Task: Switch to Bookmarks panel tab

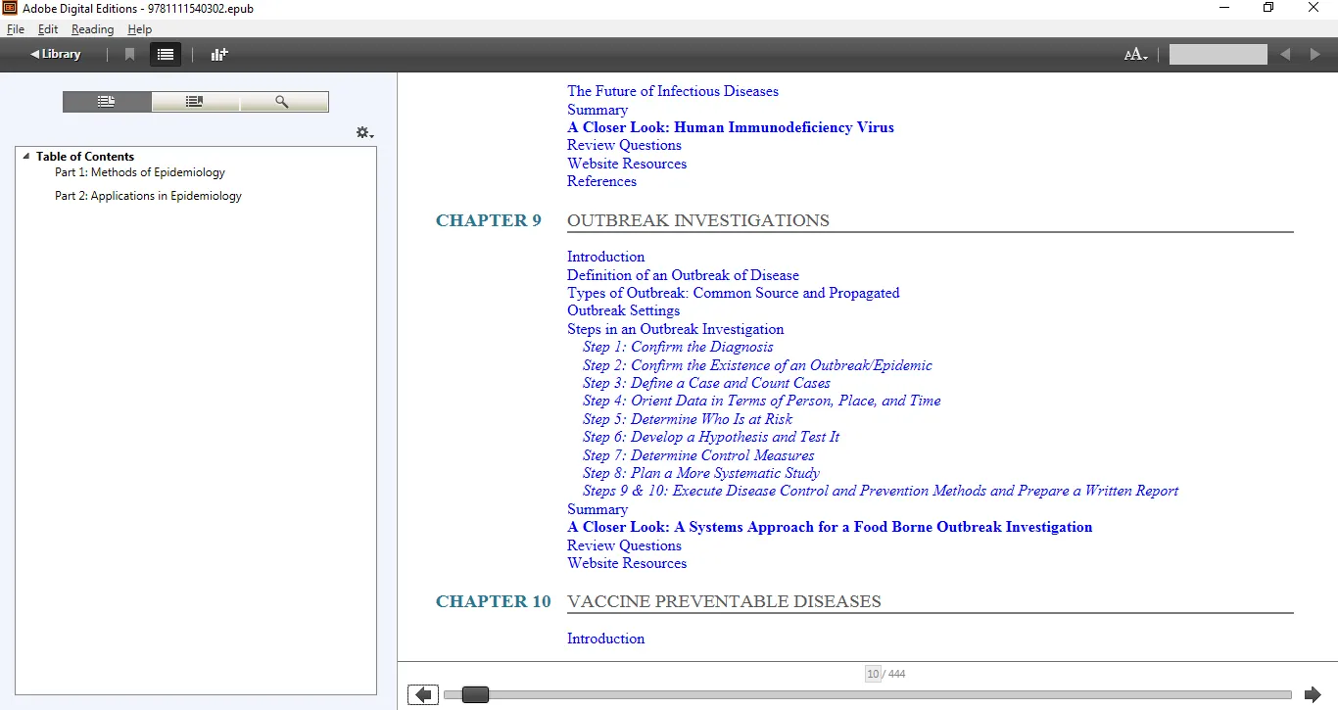Action: [195, 102]
